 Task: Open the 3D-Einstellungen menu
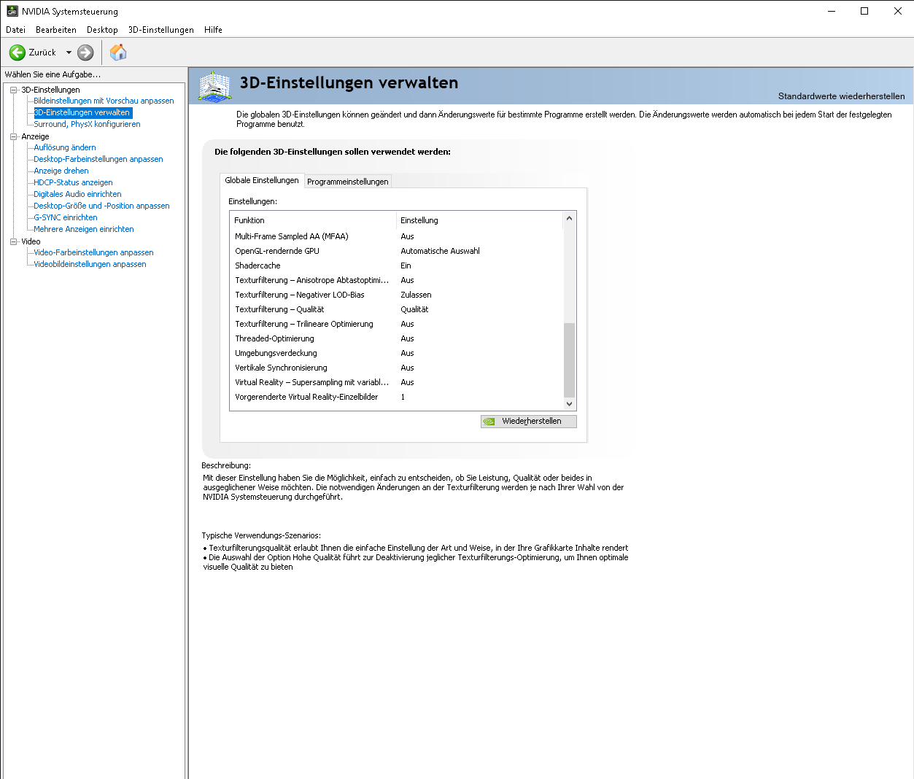[x=161, y=30]
